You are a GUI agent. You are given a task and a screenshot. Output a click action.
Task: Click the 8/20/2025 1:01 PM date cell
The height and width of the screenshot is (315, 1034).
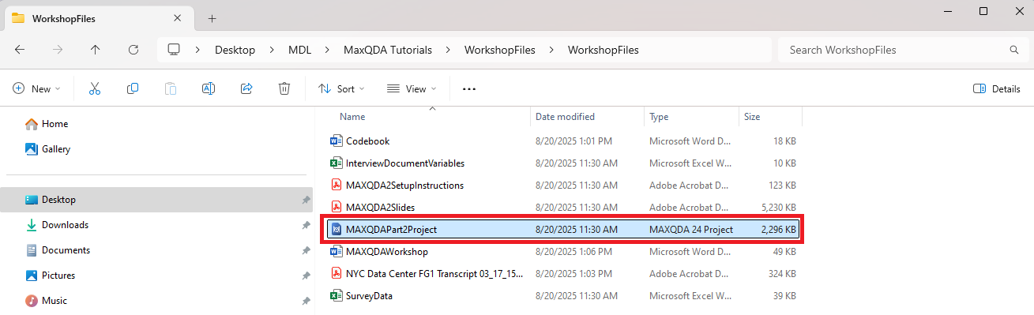[x=573, y=141]
